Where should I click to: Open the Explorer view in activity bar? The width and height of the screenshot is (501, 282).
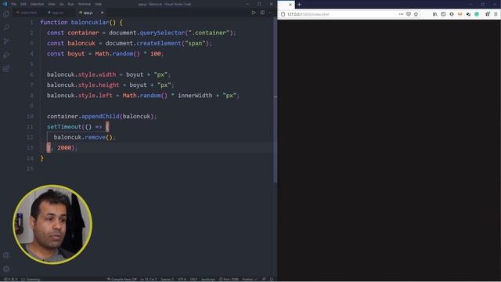coord(6,14)
